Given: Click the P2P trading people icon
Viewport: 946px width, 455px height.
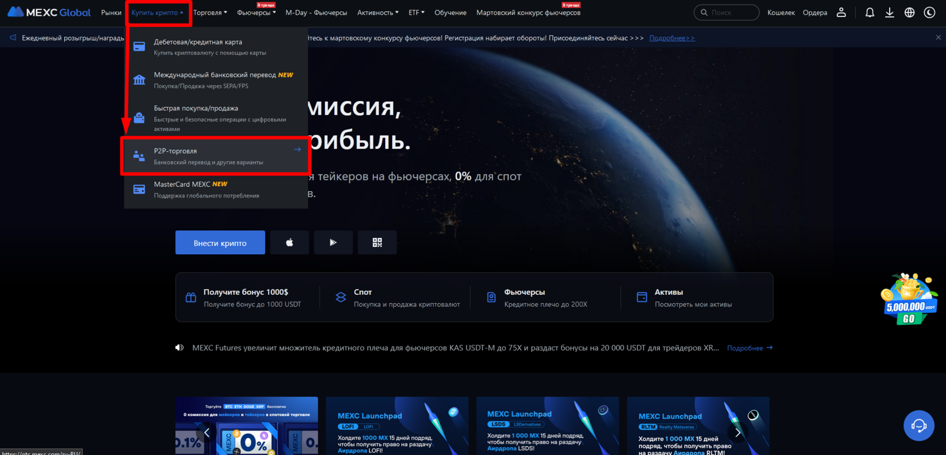Looking at the screenshot, I should (139, 156).
